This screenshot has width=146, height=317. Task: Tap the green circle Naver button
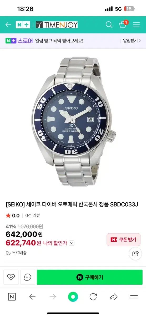[x=73, y=297]
